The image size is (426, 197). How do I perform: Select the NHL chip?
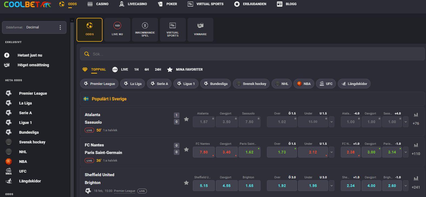point(282,84)
